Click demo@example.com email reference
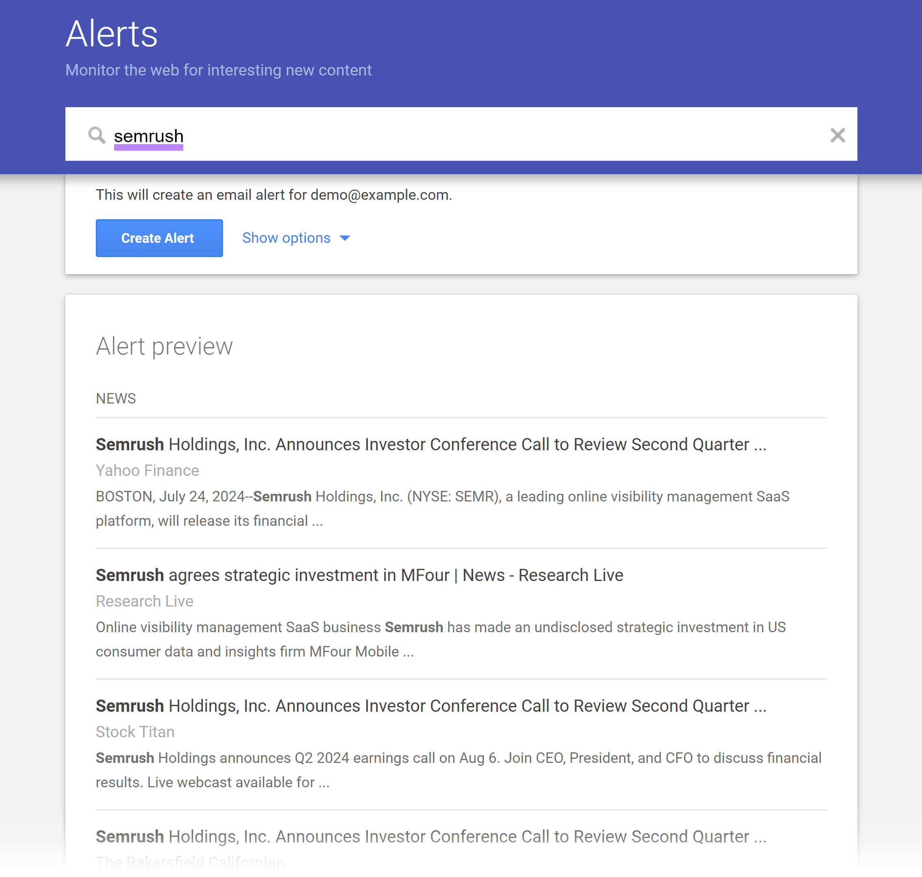 tap(379, 195)
